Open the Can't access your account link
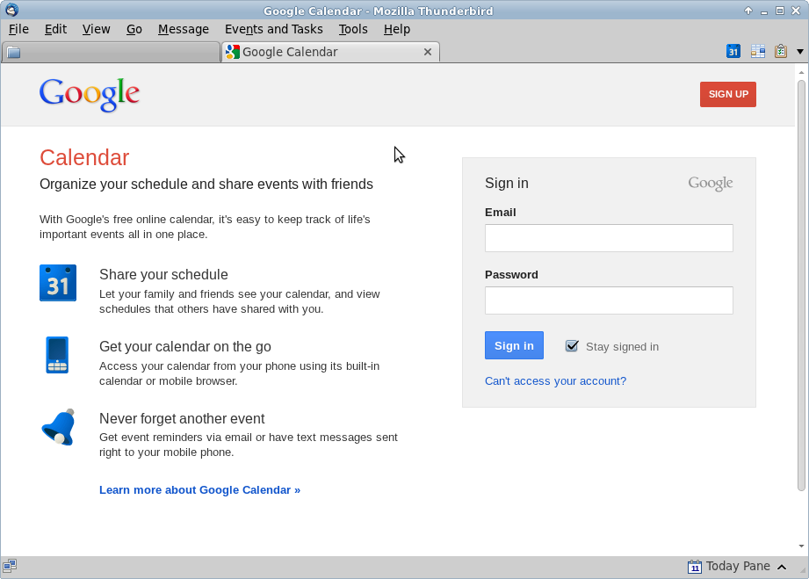Screen dimensions: 809x579 coord(555,380)
